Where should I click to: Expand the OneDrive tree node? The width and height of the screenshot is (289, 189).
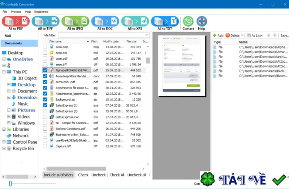tap(4, 59)
